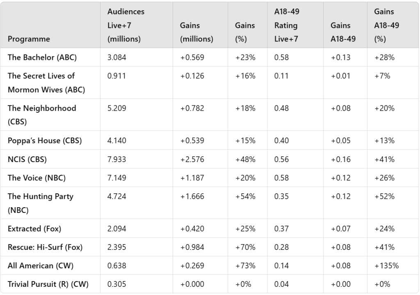Select The Neighborhood (CBS) programme cell

tap(42, 115)
